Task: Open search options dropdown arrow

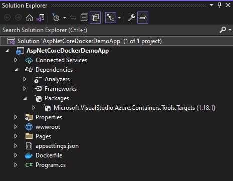Action: click(230, 30)
